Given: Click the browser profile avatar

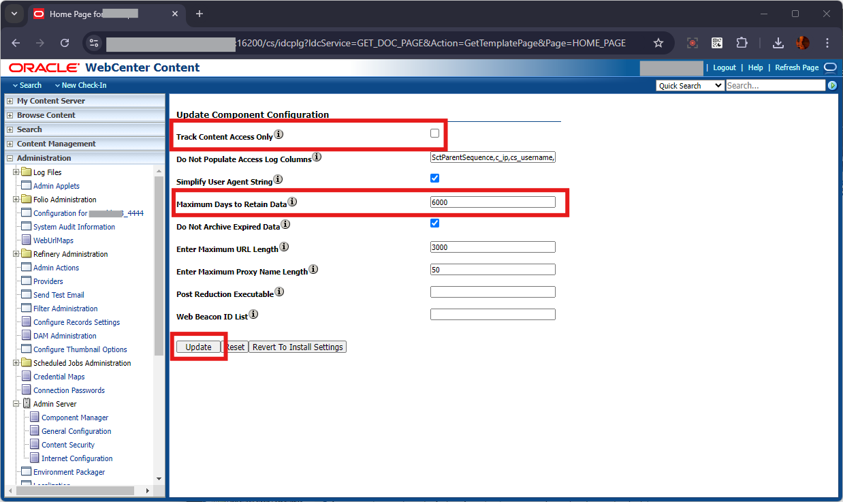Looking at the screenshot, I should pos(803,43).
